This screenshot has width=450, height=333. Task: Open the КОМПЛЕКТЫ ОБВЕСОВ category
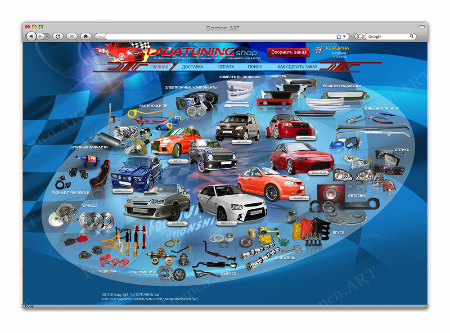click(x=239, y=77)
